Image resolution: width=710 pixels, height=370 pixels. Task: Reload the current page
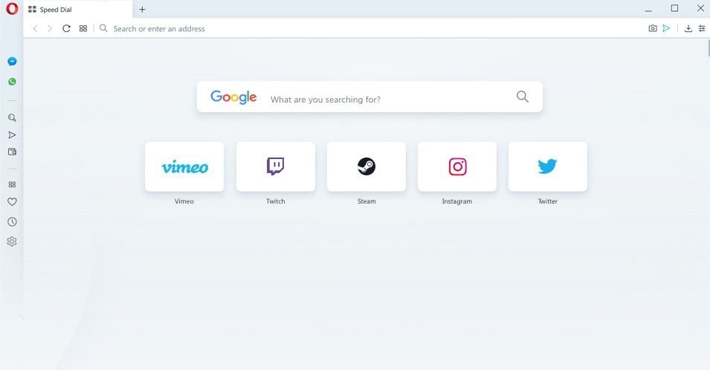(x=66, y=28)
